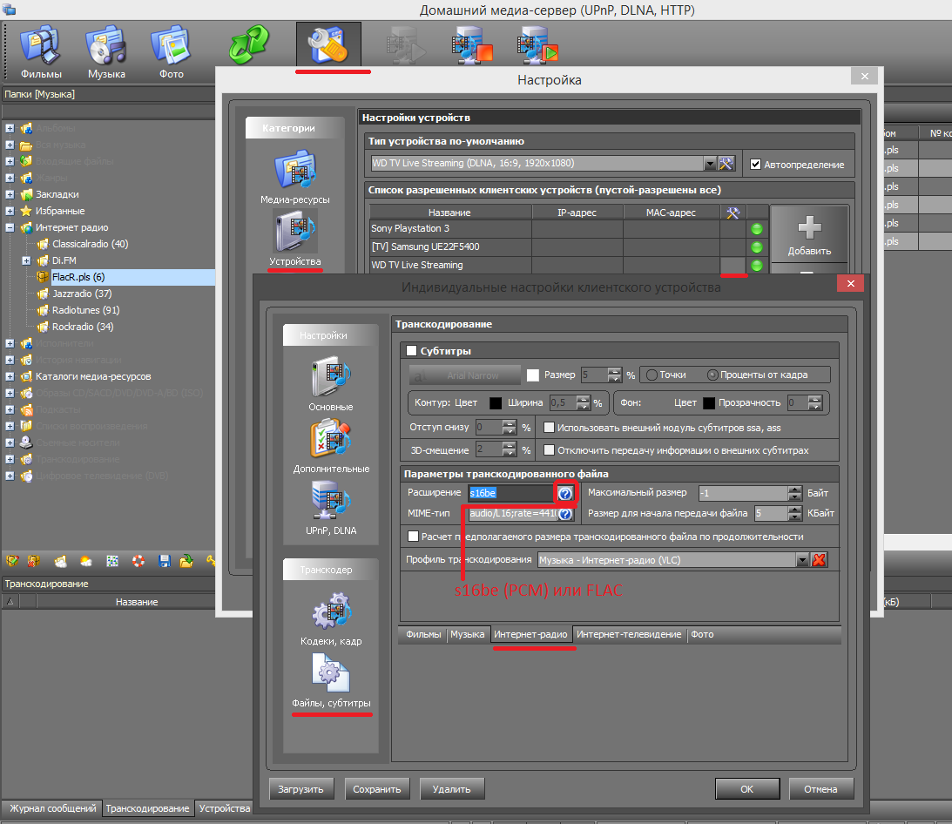This screenshot has width=952, height=824.
Task: Click the Сохранить button
Action: [376, 789]
